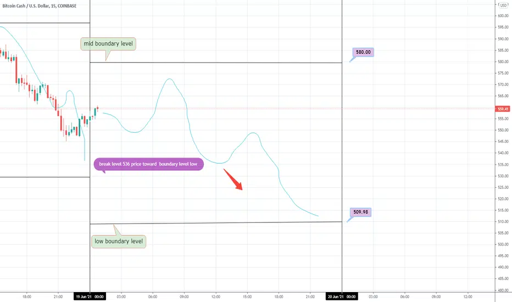Click the current price tag 559.41
The height and width of the screenshot is (302, 512).
pos(503,109)
